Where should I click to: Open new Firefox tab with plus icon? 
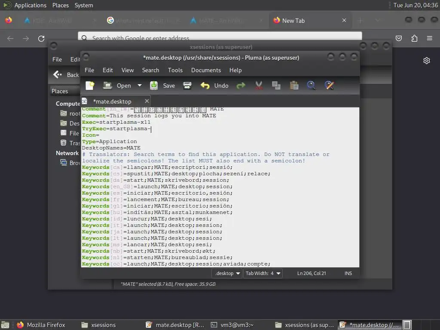(361, 20)
